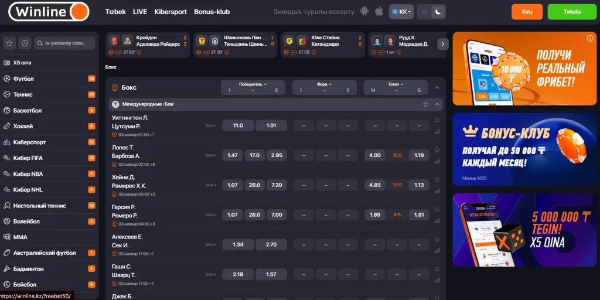Open statistics for Уиттингтон vs Цутсуми
The height and width of the screenshot is (300, 600).
pyautogui.click(x=437, y=131)
